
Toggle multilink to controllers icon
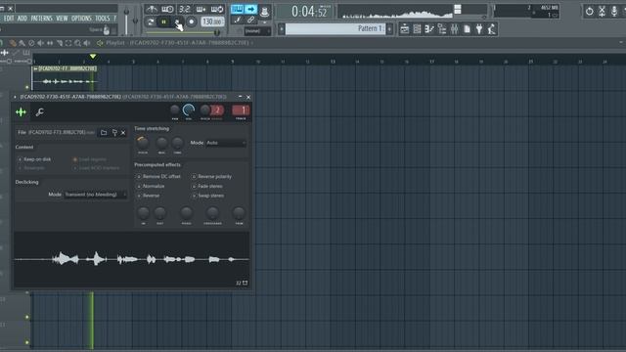point(250,20)
